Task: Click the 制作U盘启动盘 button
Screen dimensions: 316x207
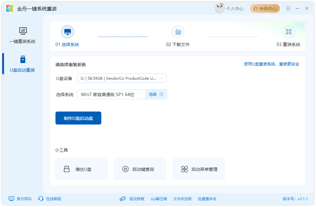Action: point(78,118)
